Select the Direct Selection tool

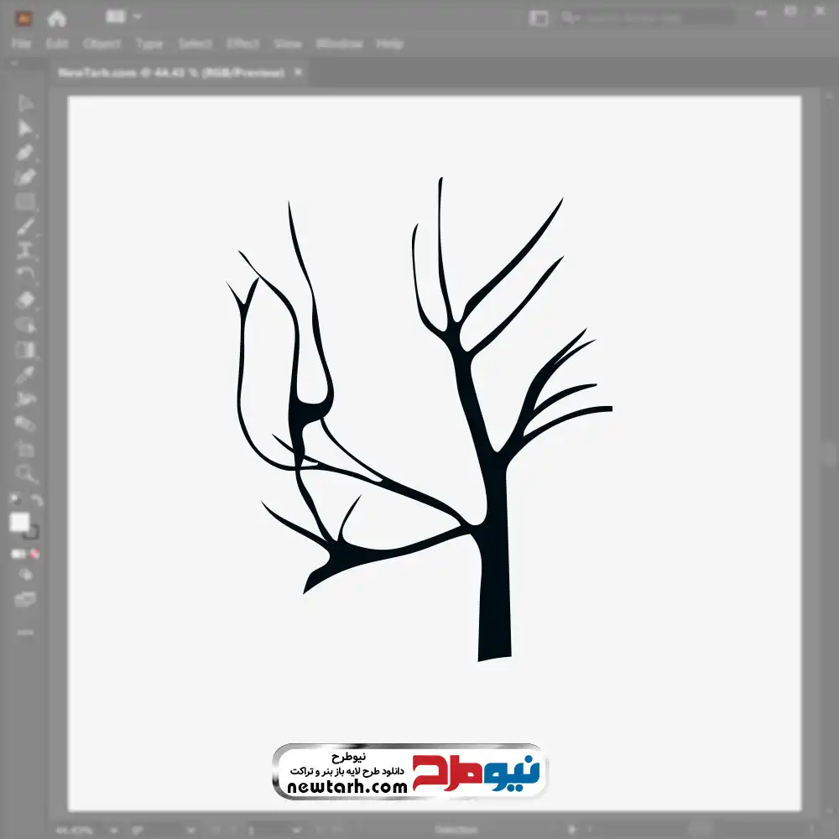coord(25,128)
